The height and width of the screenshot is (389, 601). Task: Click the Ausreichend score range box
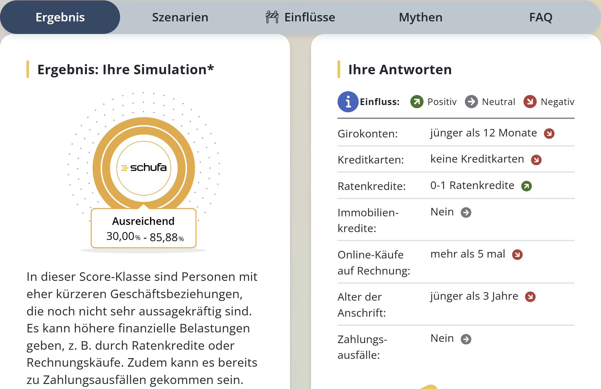click(144, 229)
